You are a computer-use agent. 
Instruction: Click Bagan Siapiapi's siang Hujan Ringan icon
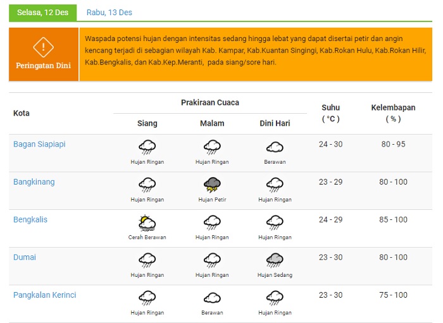[x=147, y=147]
